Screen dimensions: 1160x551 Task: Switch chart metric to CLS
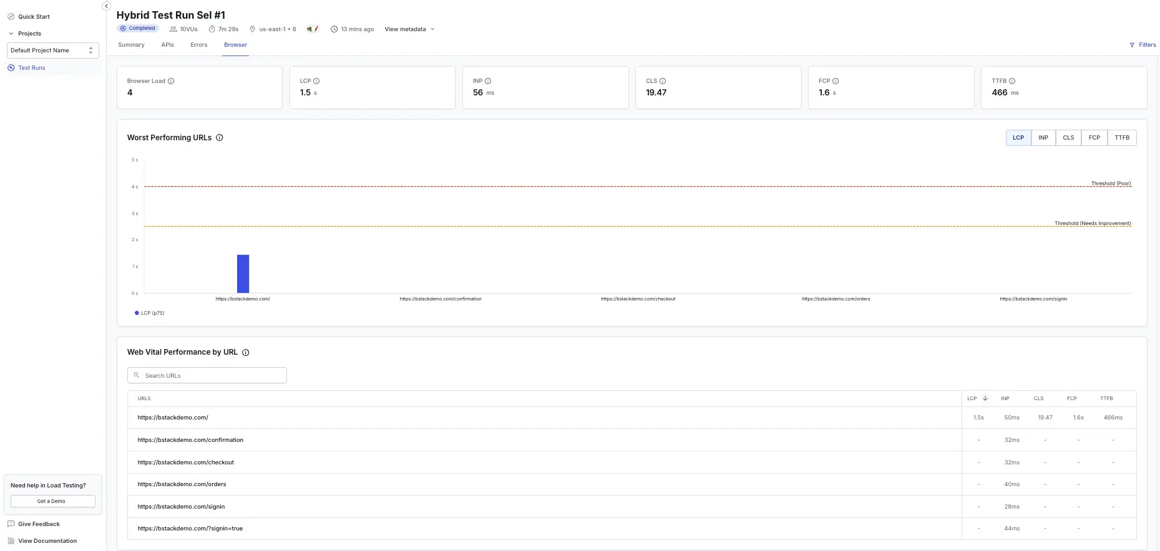(1069, 138)
